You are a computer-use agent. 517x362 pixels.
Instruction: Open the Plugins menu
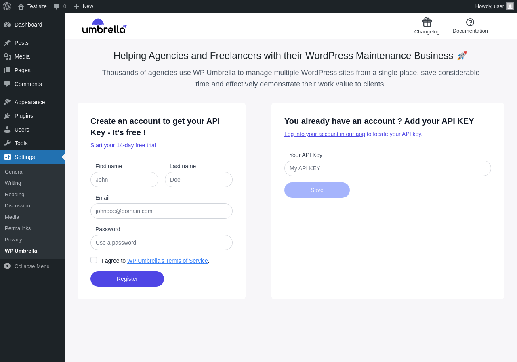click(32, 116)
